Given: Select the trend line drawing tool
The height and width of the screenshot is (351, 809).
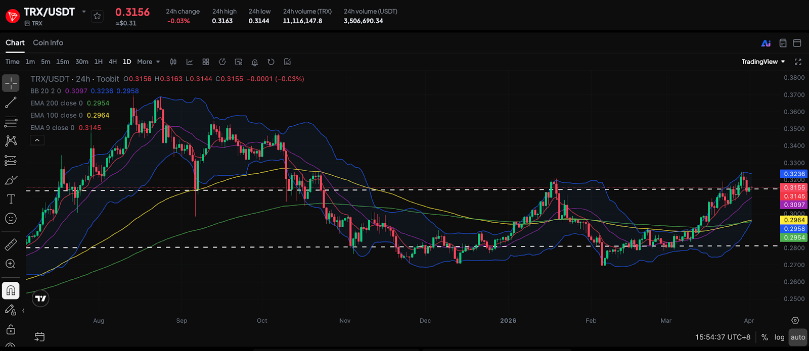Looking at the screenshot, I should pos(11,103).
